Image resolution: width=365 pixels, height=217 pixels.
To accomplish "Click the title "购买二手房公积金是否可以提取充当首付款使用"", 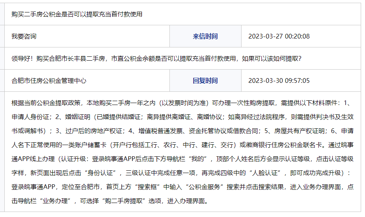I will [77, 14].
